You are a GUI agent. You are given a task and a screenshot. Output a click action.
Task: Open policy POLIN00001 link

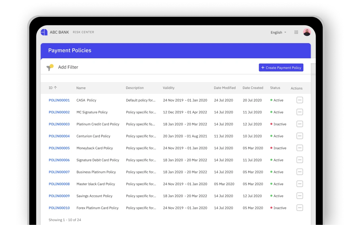[59, 100]
